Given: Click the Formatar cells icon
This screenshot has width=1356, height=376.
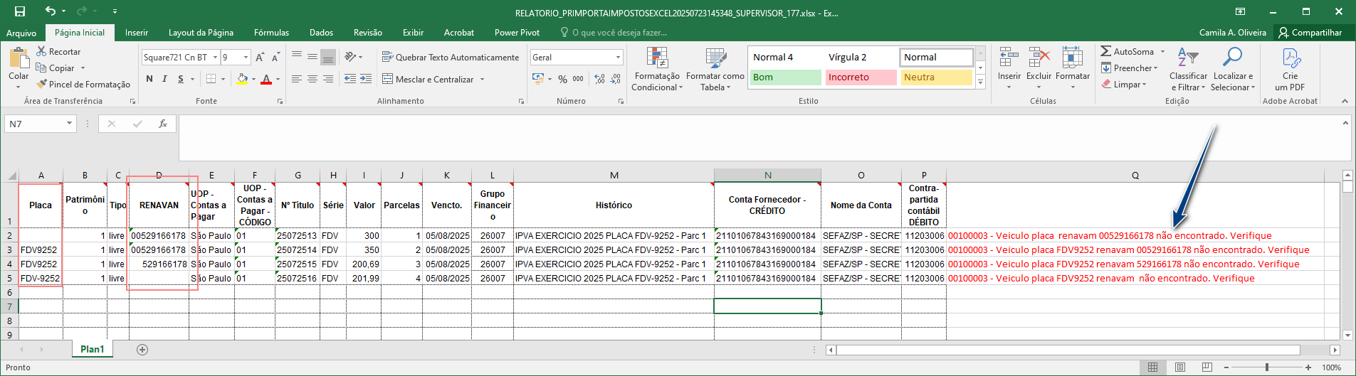Looking at the screenshot, I should (1073, 57).
